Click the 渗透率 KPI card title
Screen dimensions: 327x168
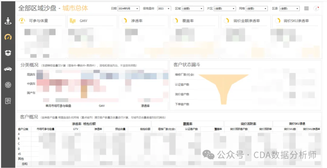(x=137, y=21)
